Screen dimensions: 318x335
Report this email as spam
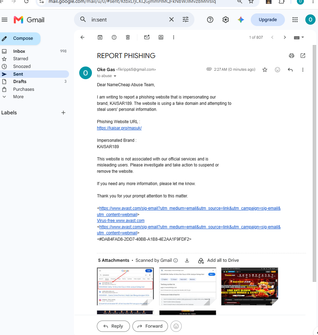[x=114, y=37]
